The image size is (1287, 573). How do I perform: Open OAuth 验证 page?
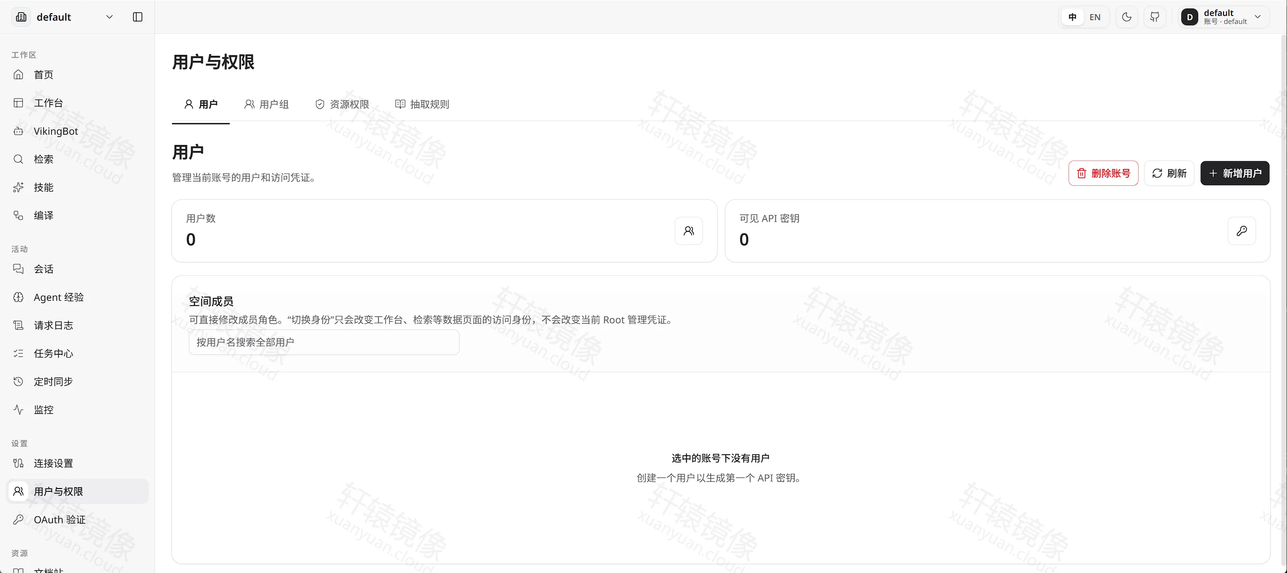pyautogui.click(x=78, y=520)
